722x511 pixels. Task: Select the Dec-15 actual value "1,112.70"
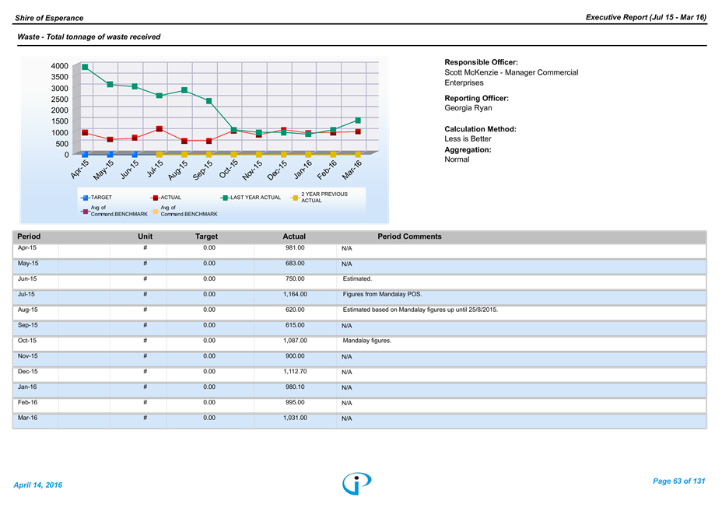[x=295, y=372]
